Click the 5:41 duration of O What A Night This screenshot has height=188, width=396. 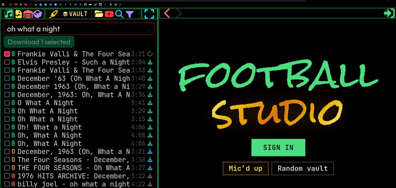click(138, 103)
